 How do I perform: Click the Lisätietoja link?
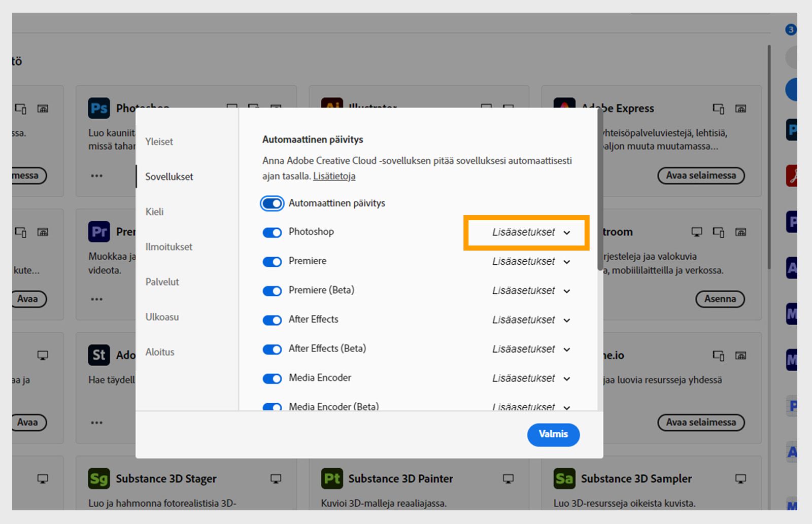(x=334, y=176)
